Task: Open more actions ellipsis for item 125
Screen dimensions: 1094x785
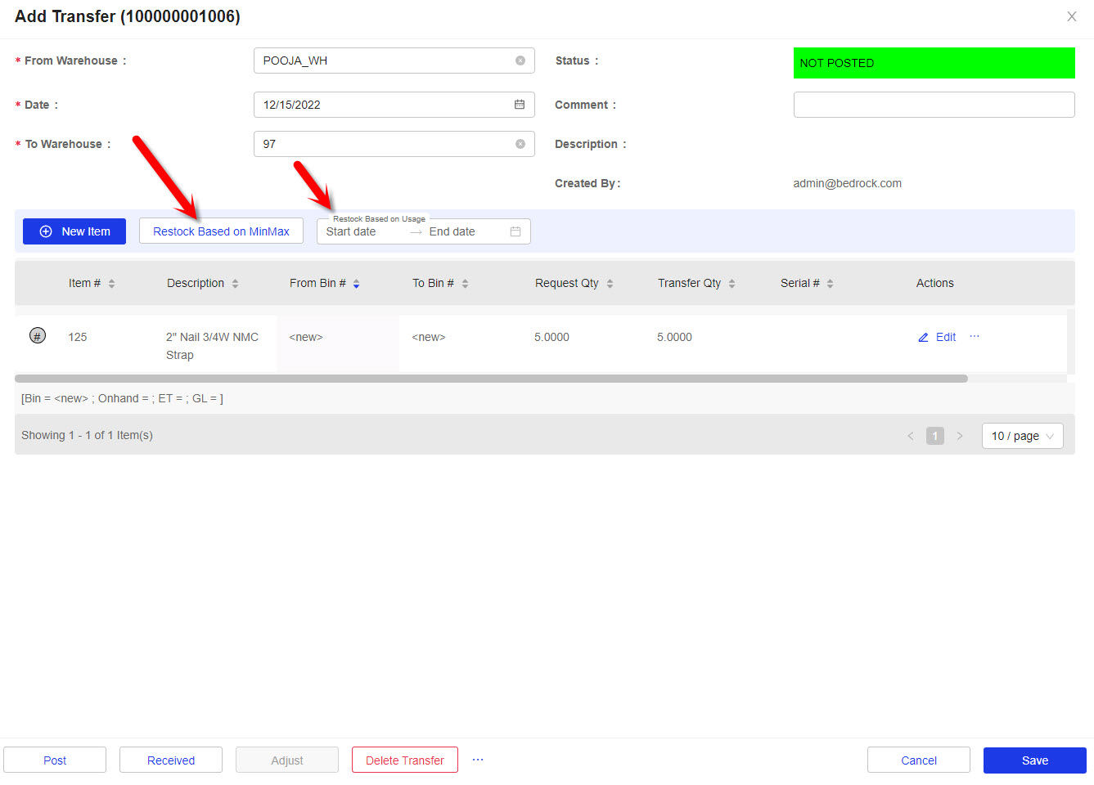Action: [x=975, y=336]
